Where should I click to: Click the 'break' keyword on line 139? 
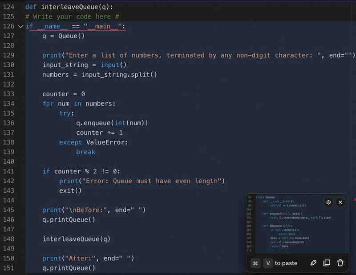click(85, 152)
